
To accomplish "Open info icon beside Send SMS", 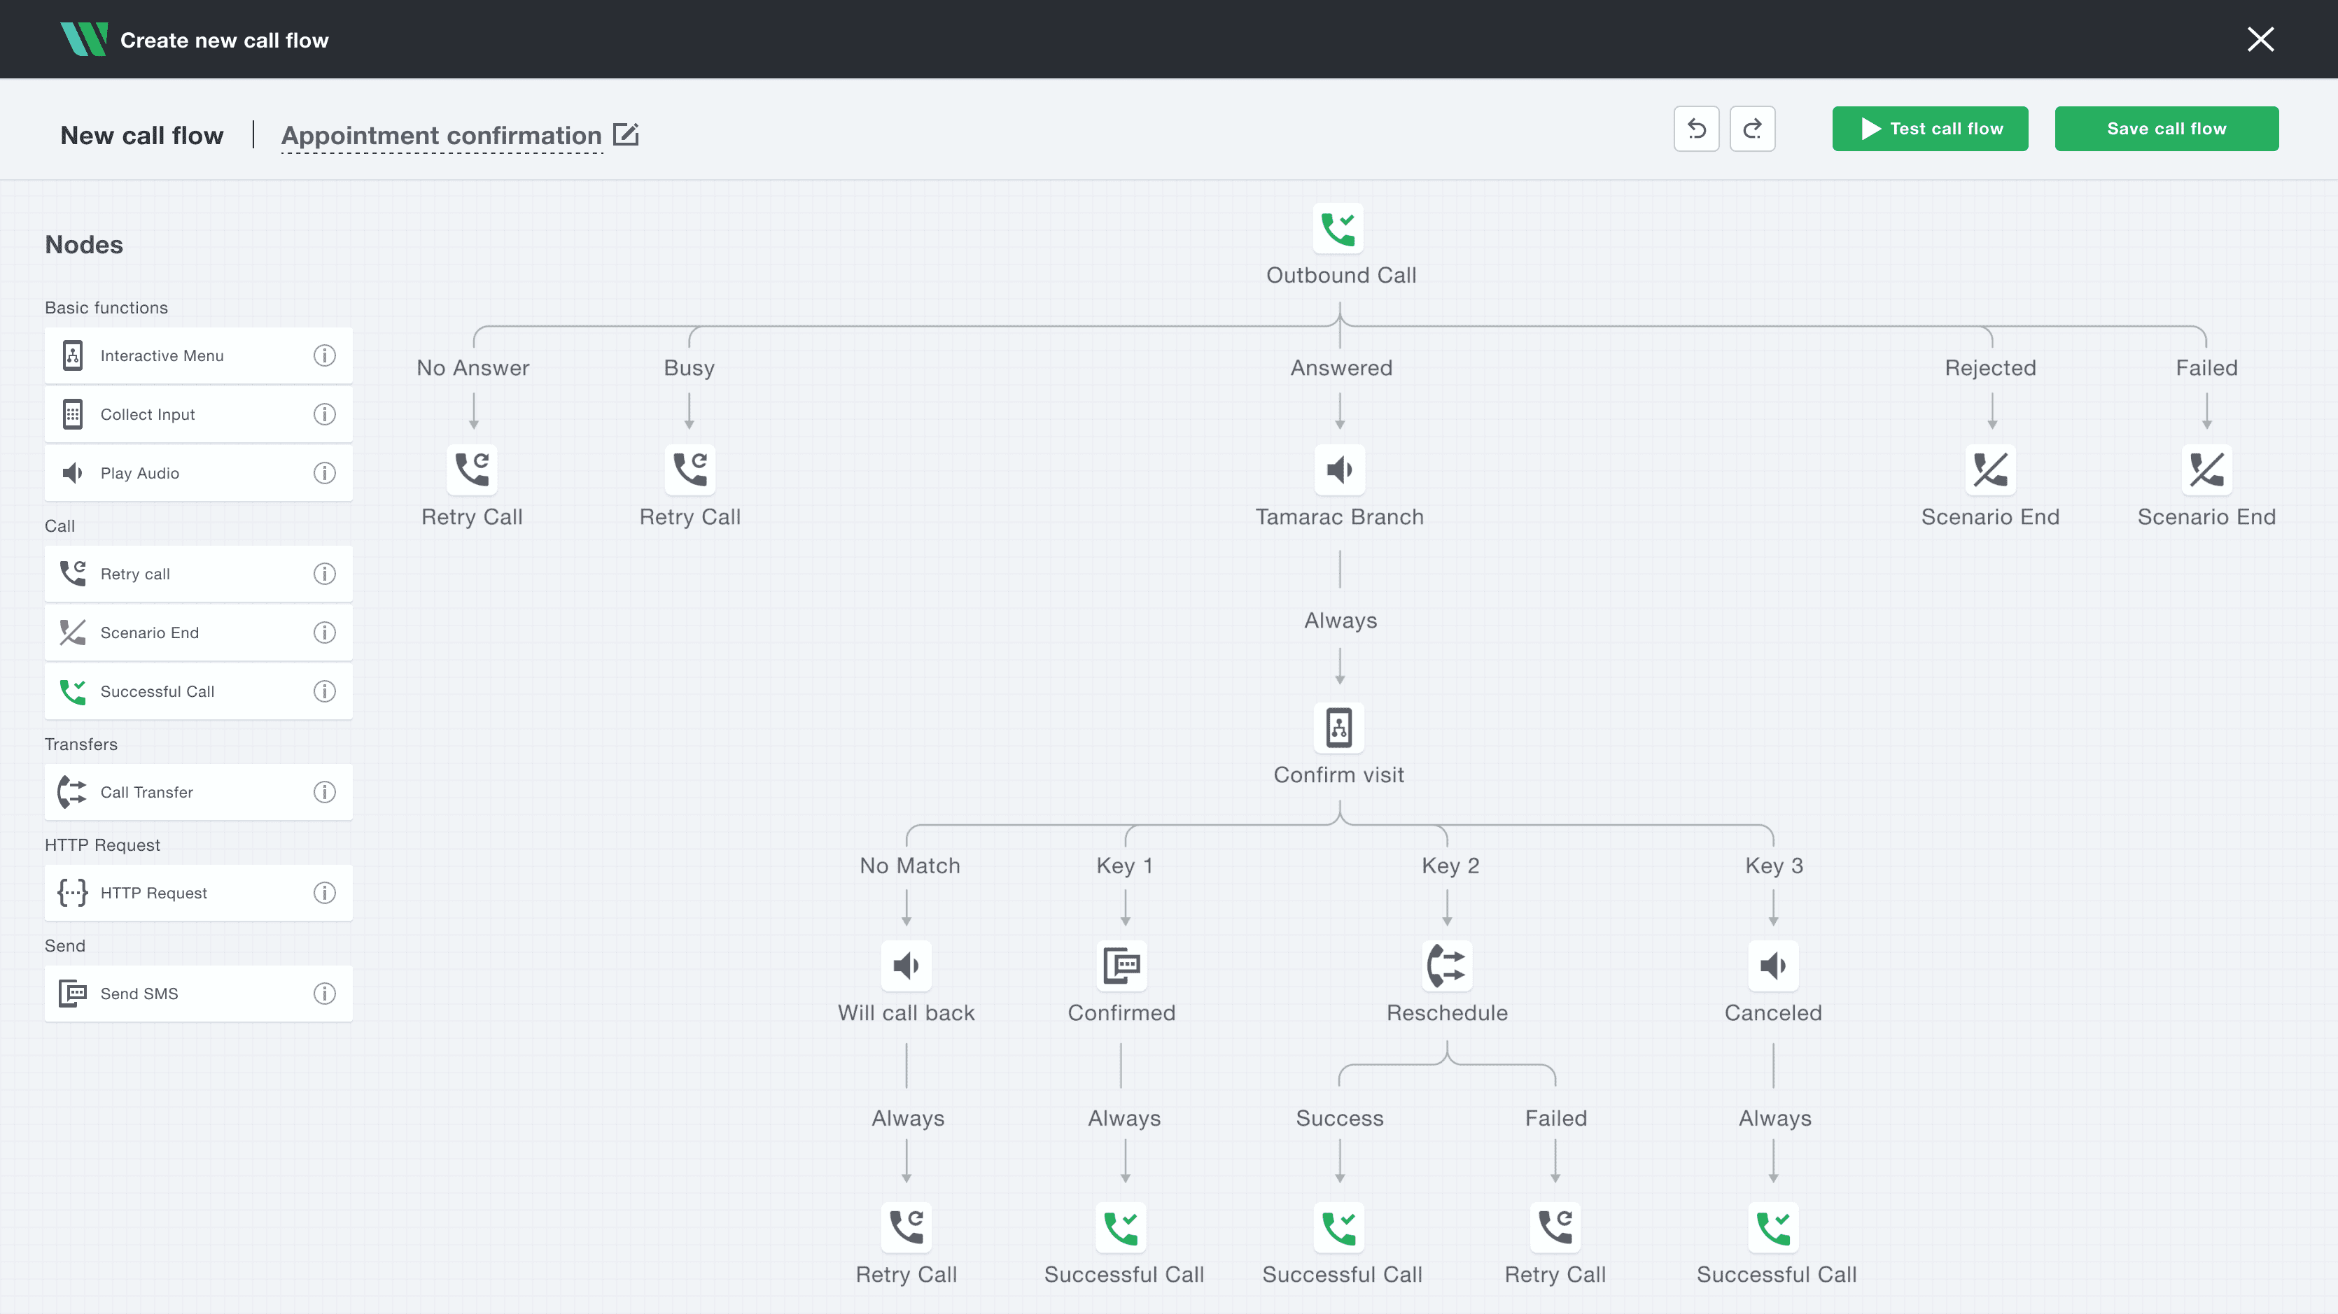I will click(x=324, y=994).
